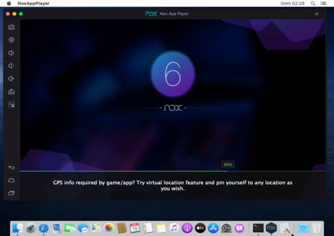Mute sound with sidebar speaker icon

(11, 78)
